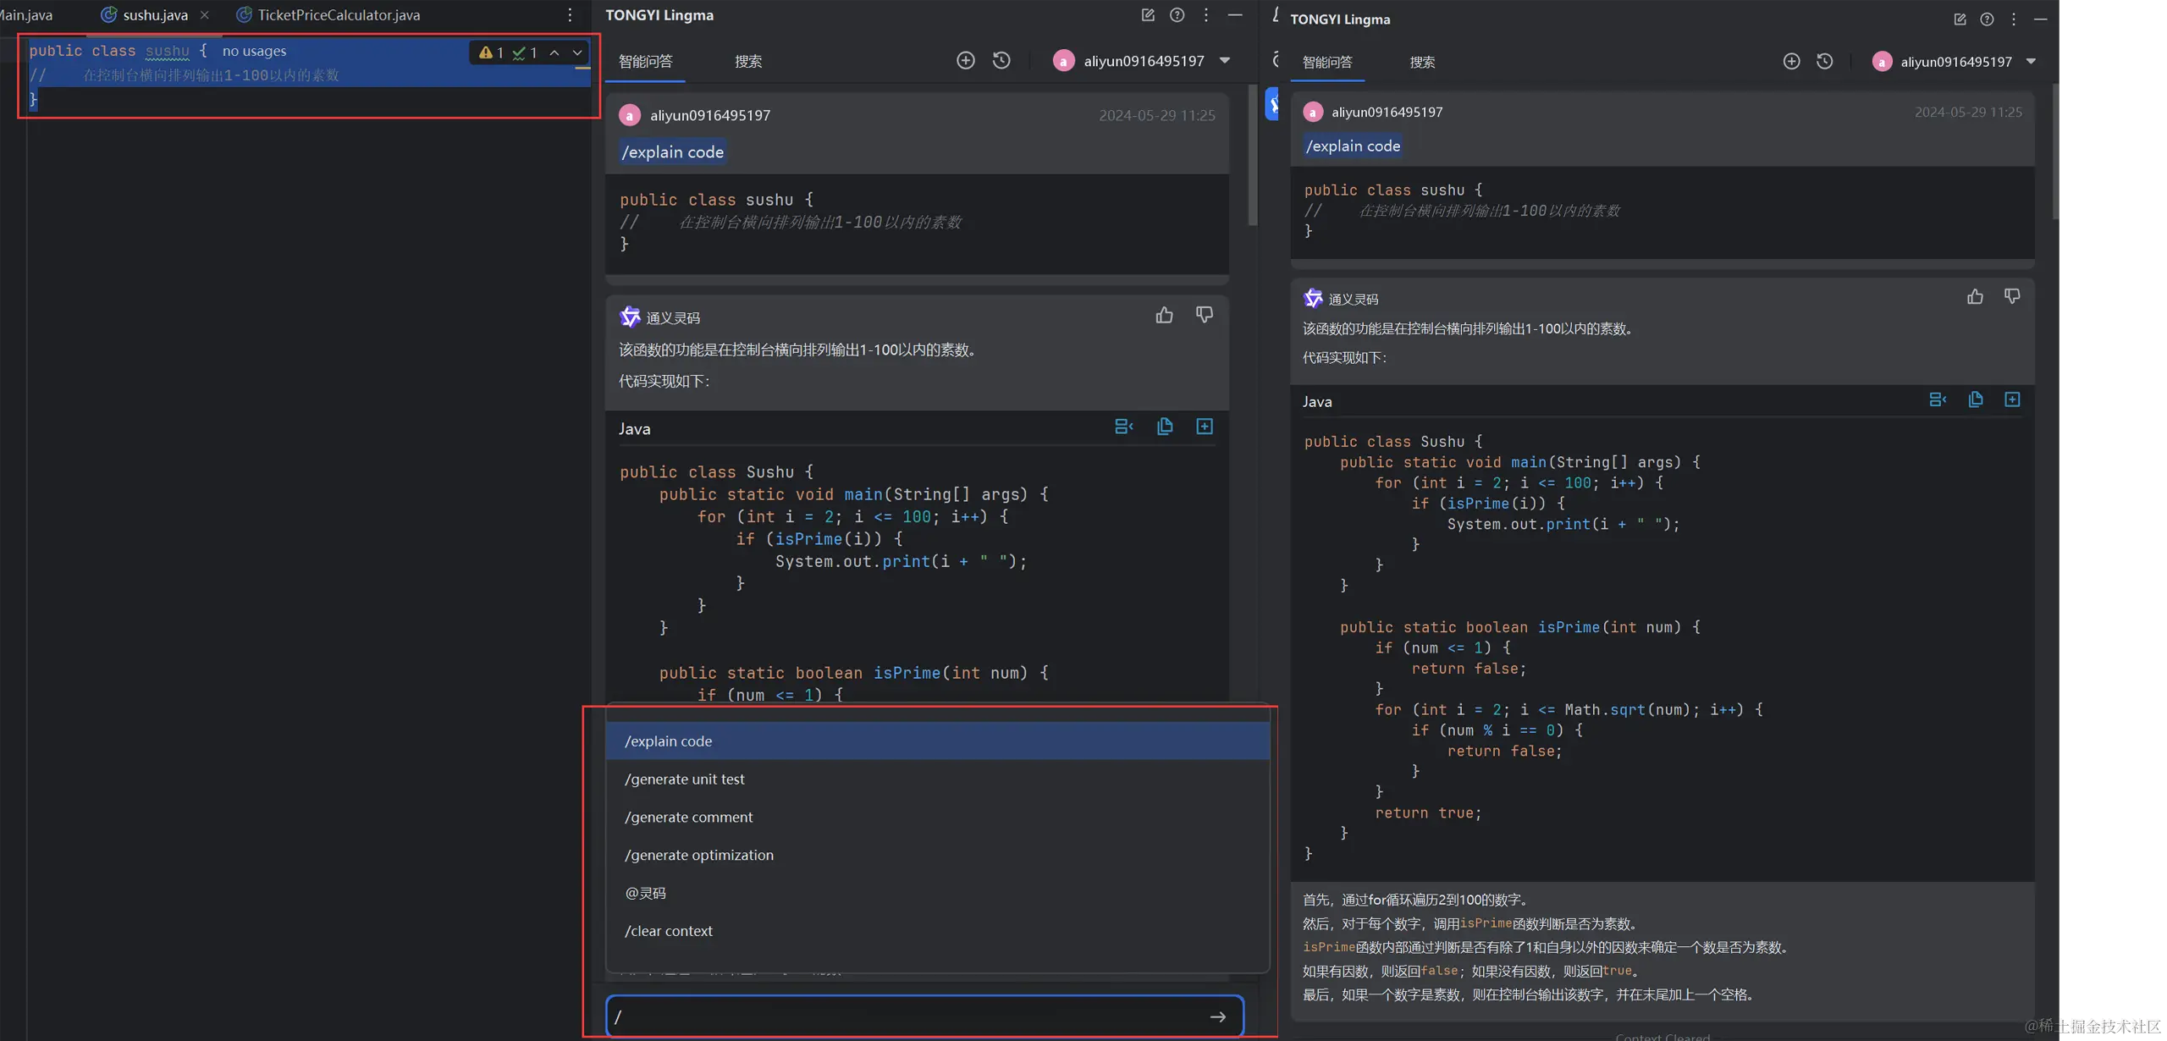Click user avatar in middle Lingma panel toolbar
The height and width of the screenshot is (1041, 2167).
(1063, 61)
